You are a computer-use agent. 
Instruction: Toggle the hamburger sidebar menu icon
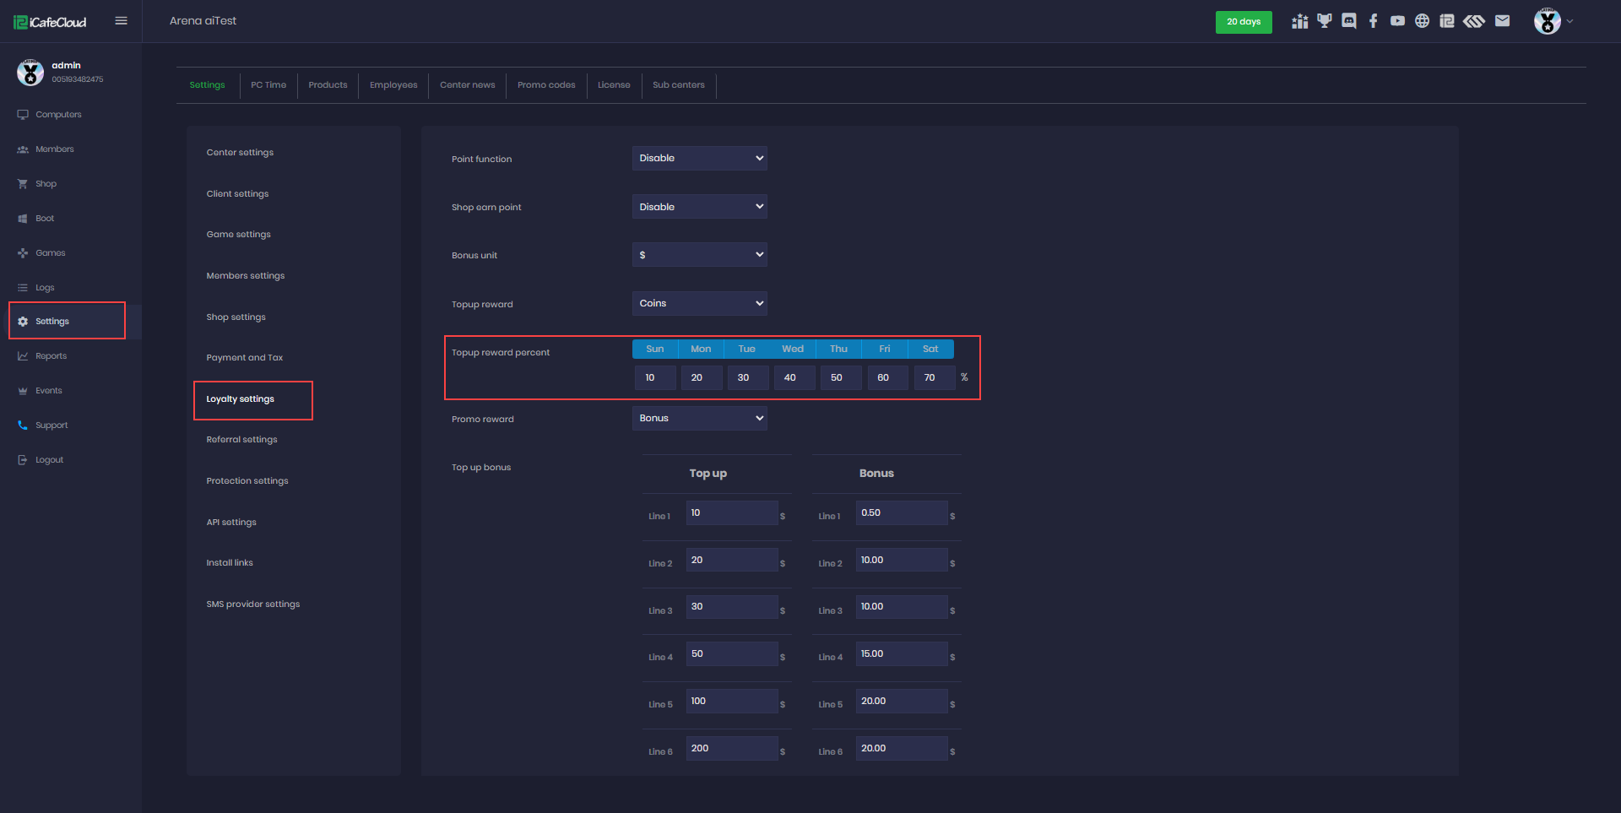[122, 21]
